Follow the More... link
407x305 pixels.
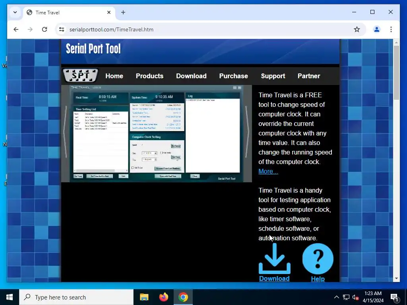click(x=268, y=172)
